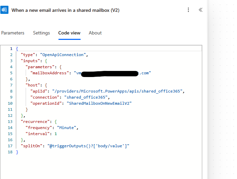Click the "operationId" key

(x=46, y=103)
